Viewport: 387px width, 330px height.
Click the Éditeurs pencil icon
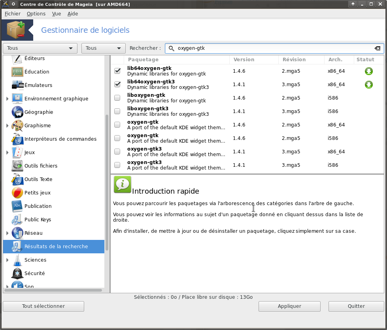tap(17, 59)
